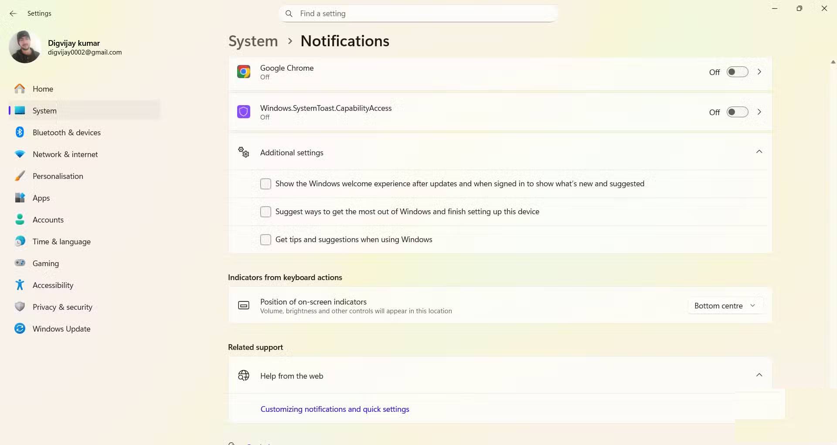Click the Windows Update sync icon
The width and height of the screenshot is (837, 445).
pyautogui.click(x=20, y=329)
